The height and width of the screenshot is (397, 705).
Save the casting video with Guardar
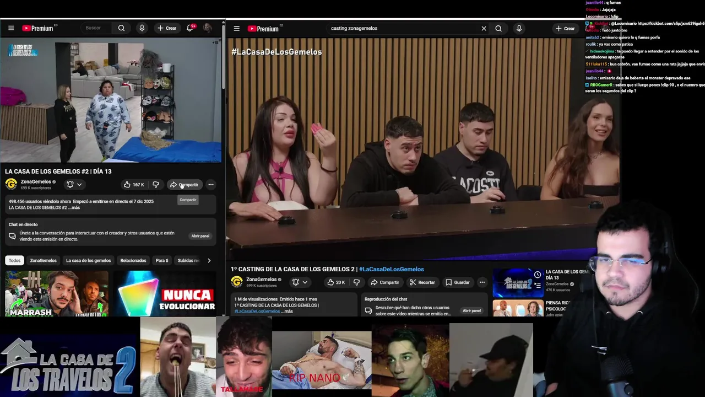click(458, 282)
